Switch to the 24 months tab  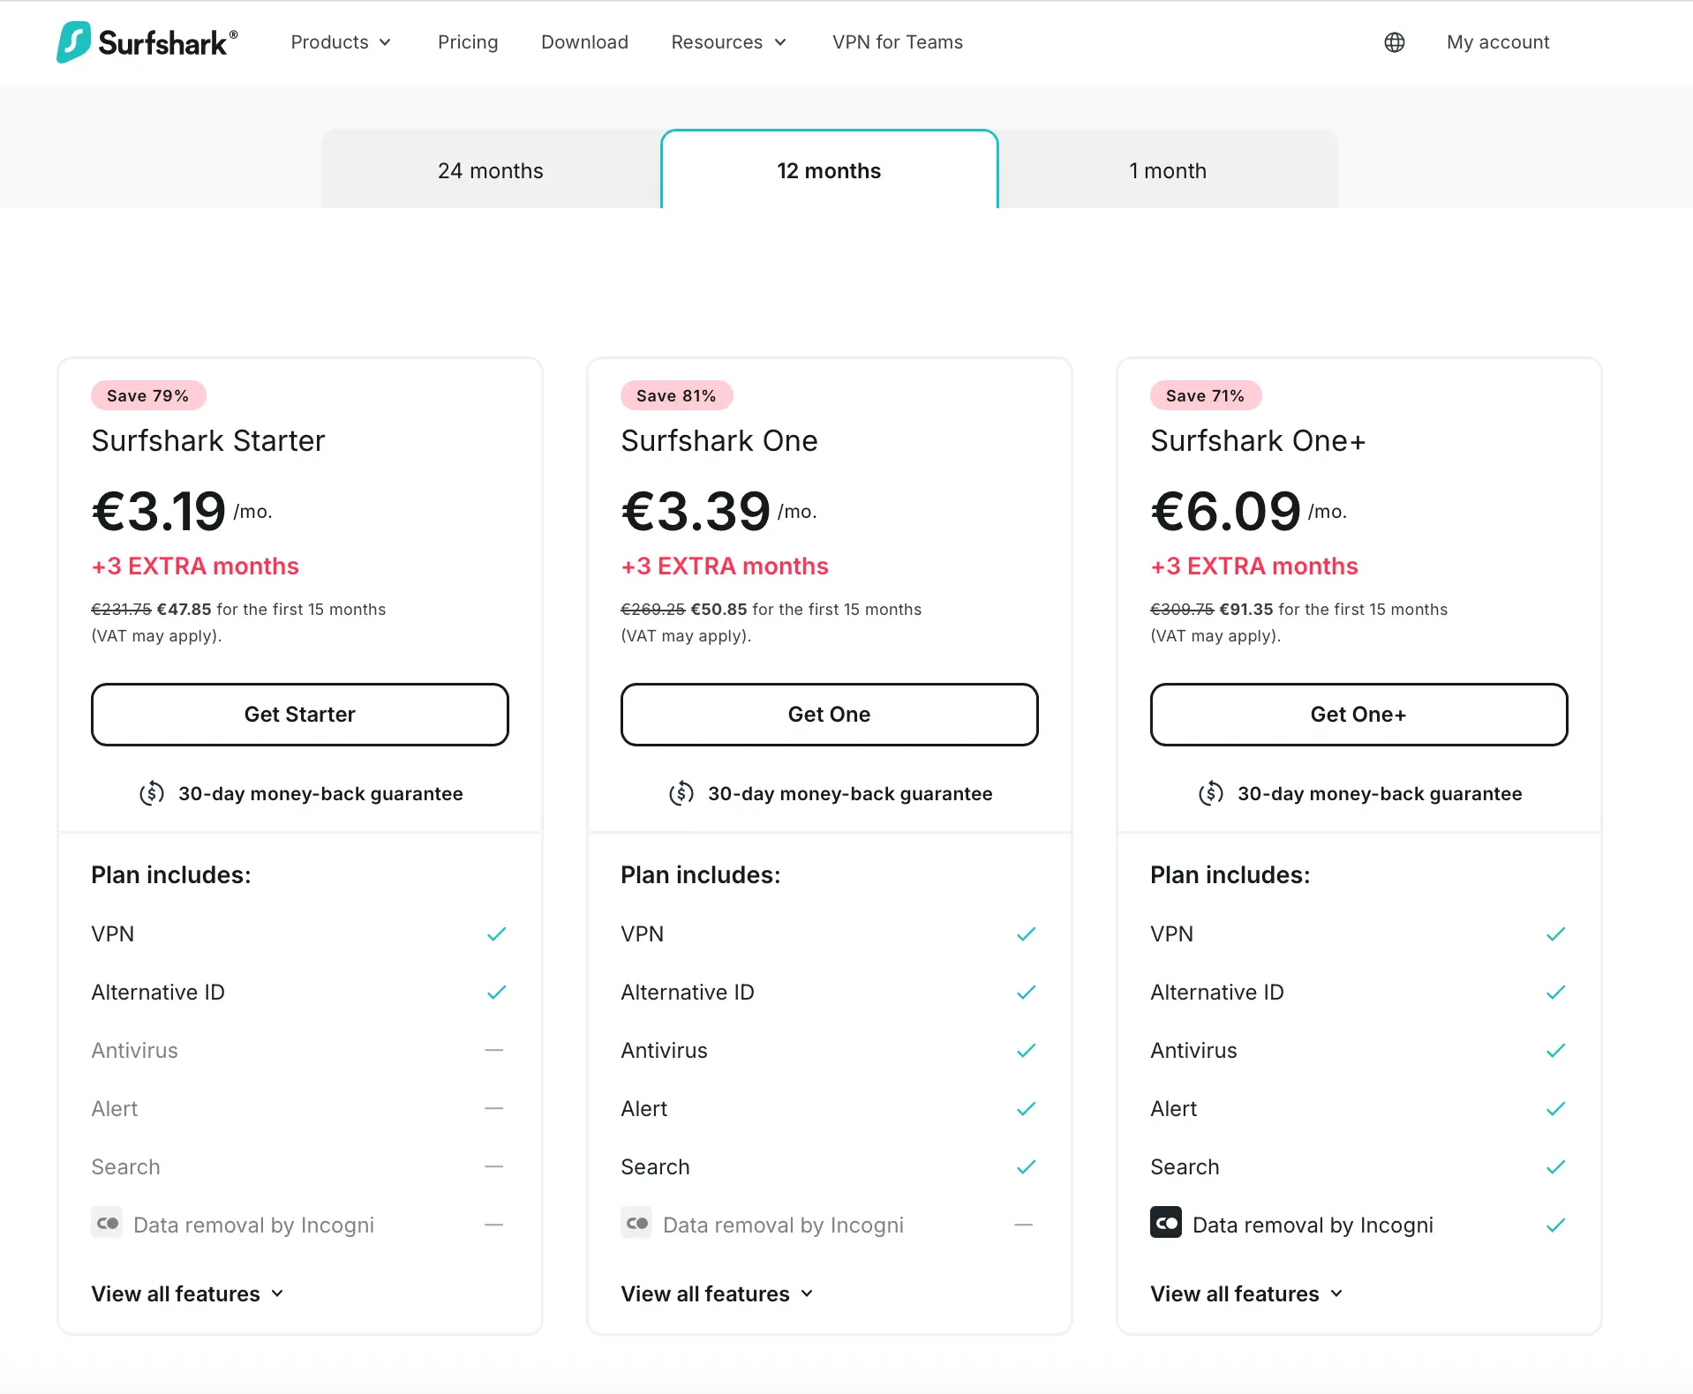tap(491, 170)
